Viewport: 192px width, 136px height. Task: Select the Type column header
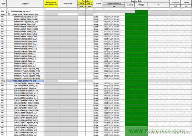coord(3,3)
